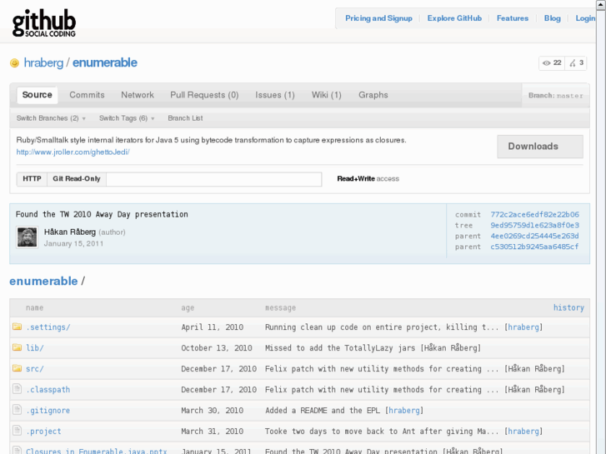Expand the Switch Tags (6) dropdown
Viewport: 606px width, 454px height.
(127, 118)
